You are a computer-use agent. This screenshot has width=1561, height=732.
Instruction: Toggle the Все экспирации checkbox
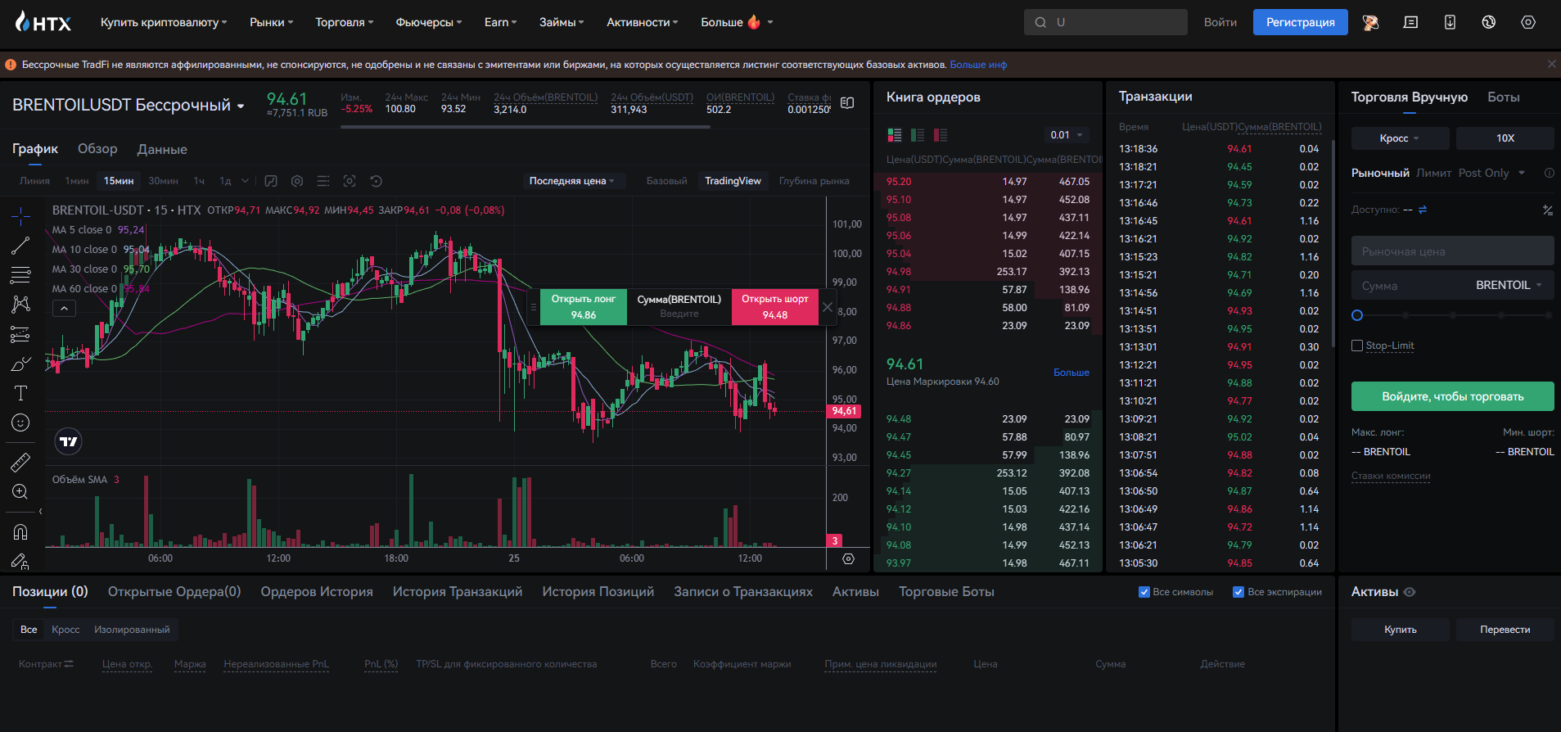pyautogui.click(x=1238, y=592)
